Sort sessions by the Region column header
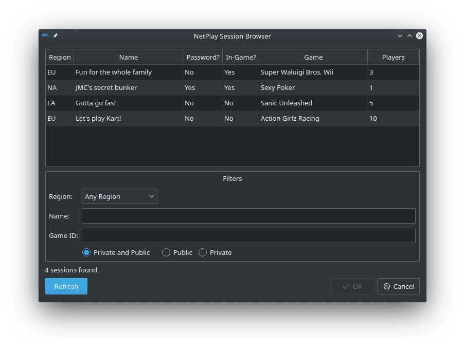This screenshot has width=465, height=350. tap(60, 57)
